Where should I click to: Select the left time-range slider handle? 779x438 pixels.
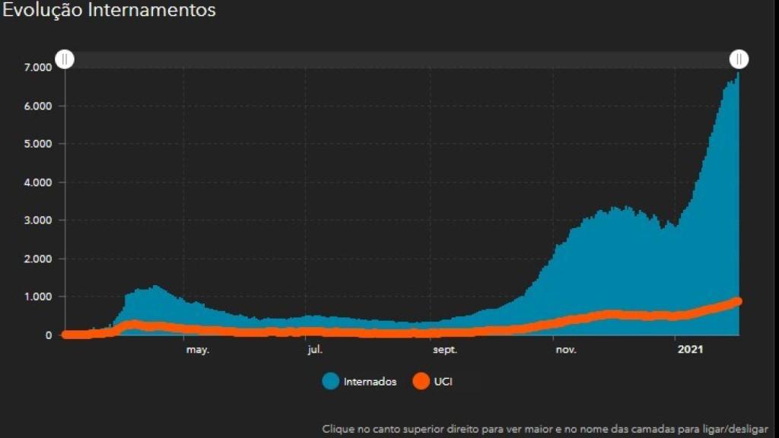point(65,59)
